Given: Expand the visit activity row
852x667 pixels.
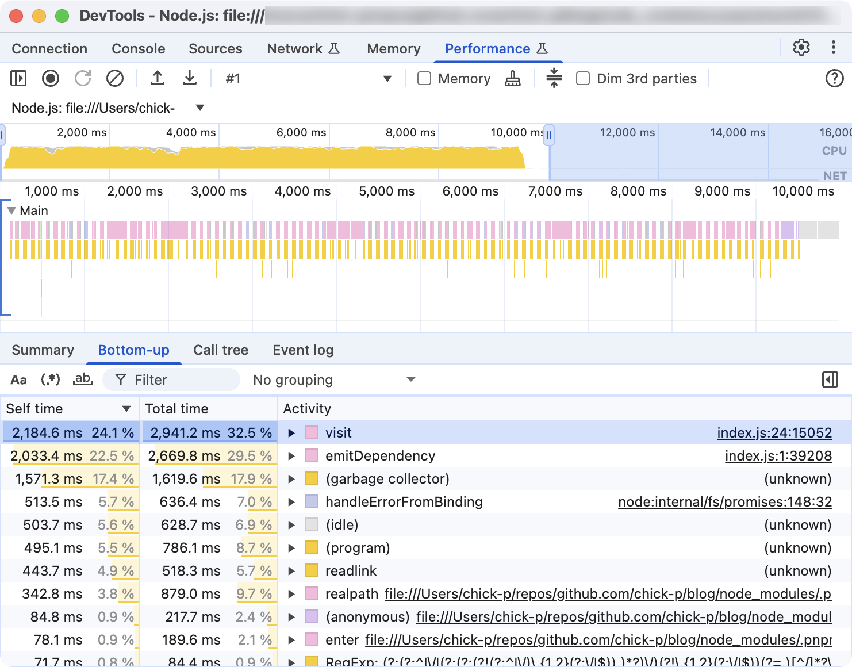Looking at the screenshot, I should [291, 433].
